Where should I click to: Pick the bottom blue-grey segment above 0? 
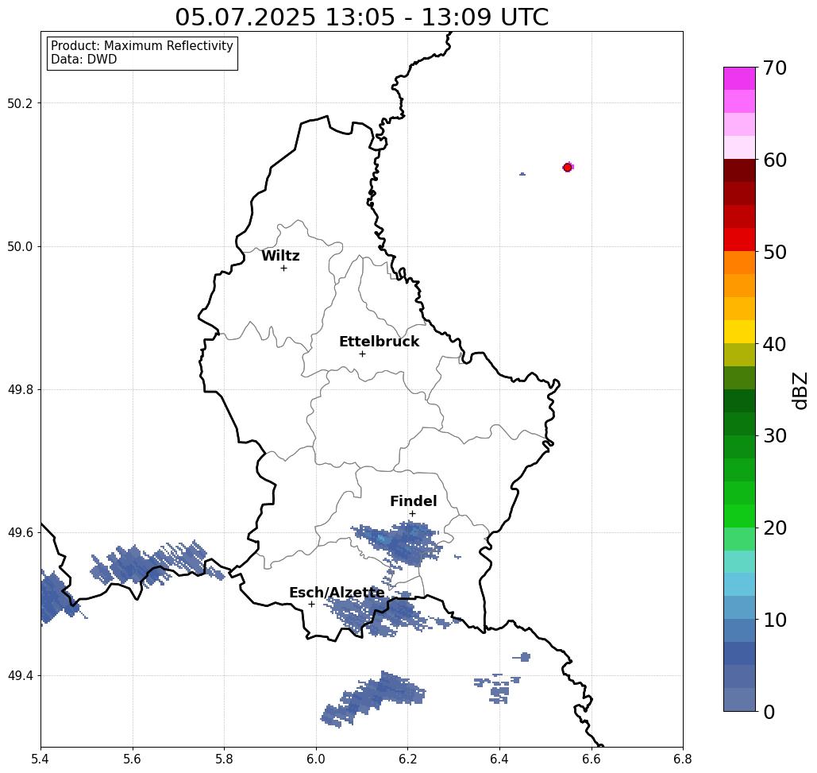click(739, 699)
